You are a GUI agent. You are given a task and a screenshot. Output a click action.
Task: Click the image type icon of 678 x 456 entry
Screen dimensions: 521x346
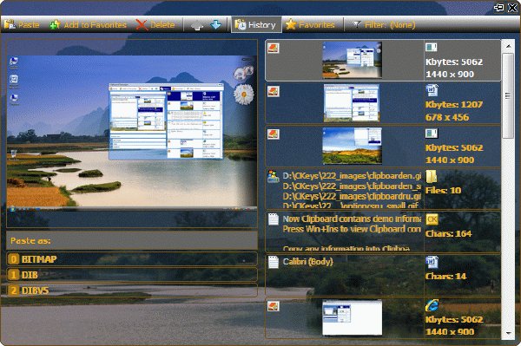point(274,91)
